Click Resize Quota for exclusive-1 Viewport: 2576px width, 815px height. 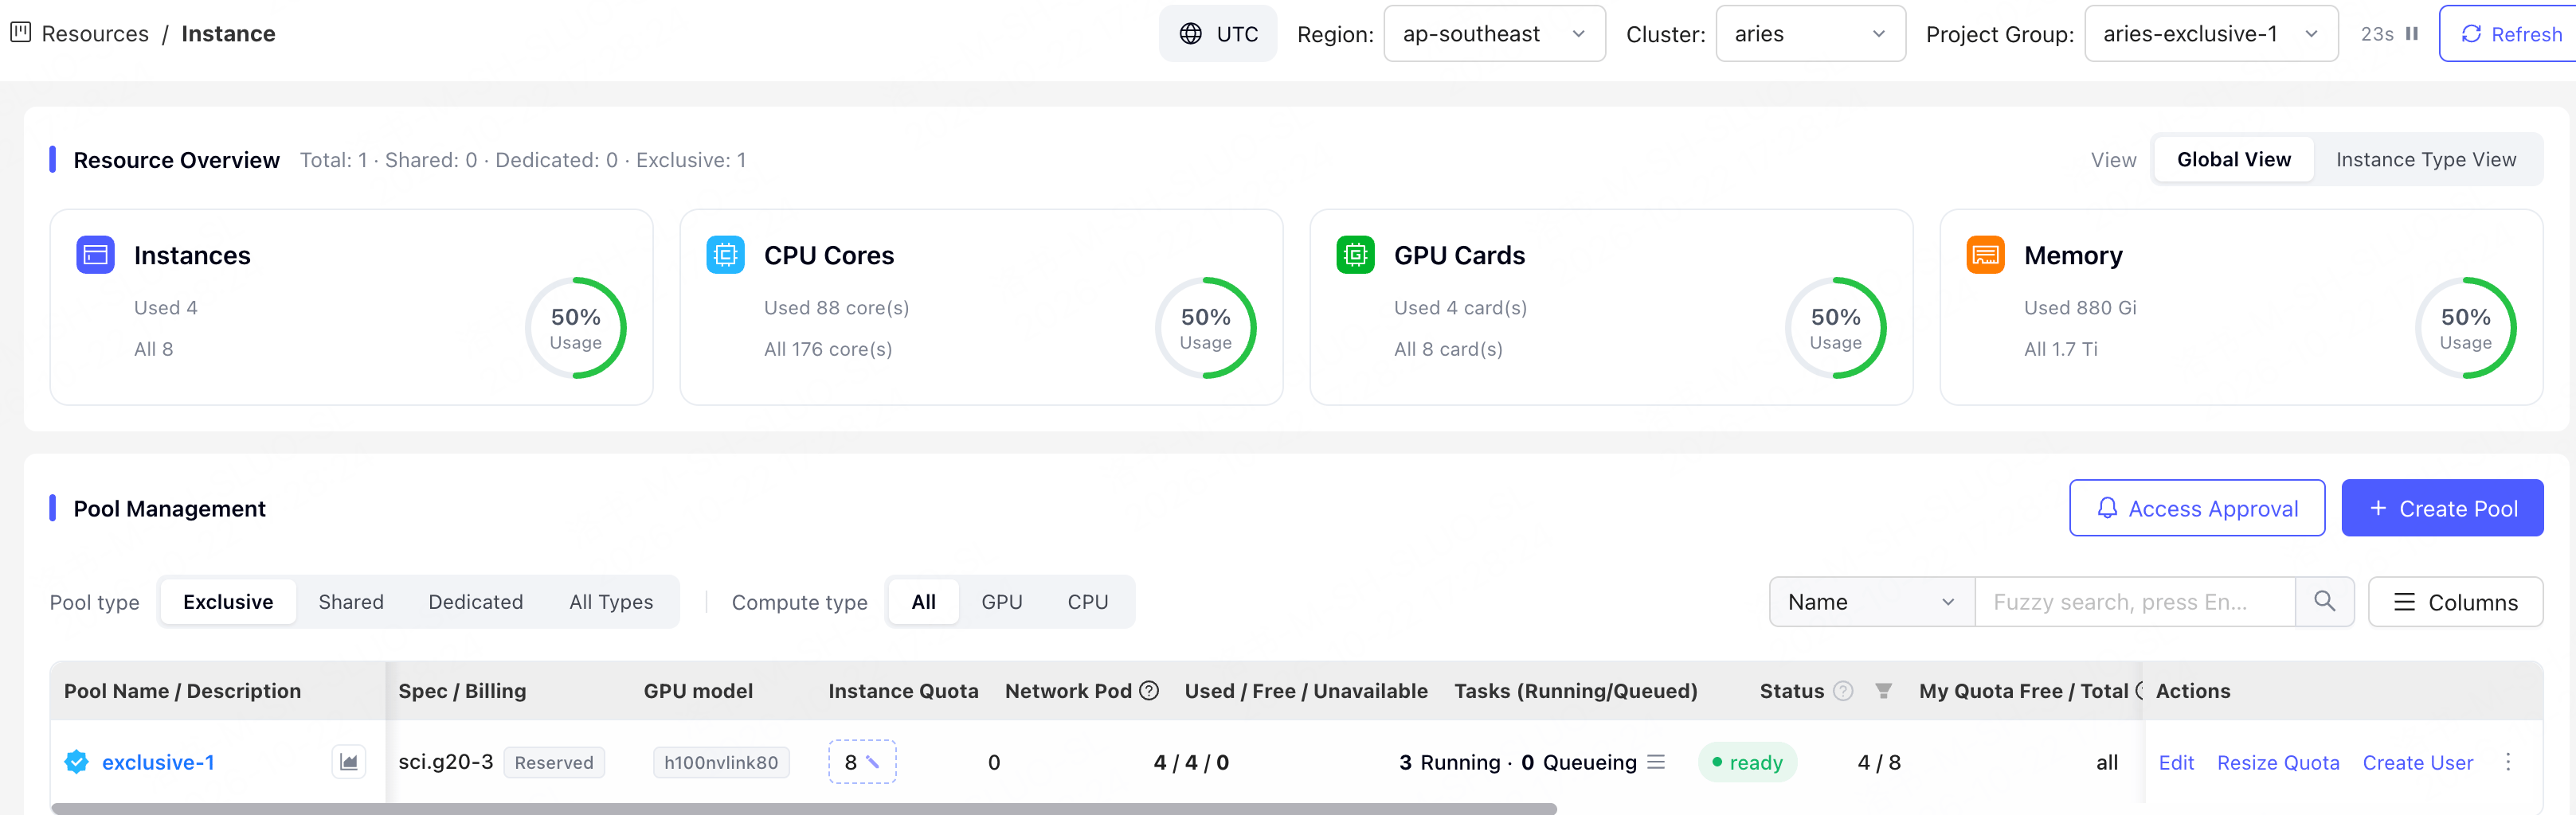click(x=2278, y=762)
